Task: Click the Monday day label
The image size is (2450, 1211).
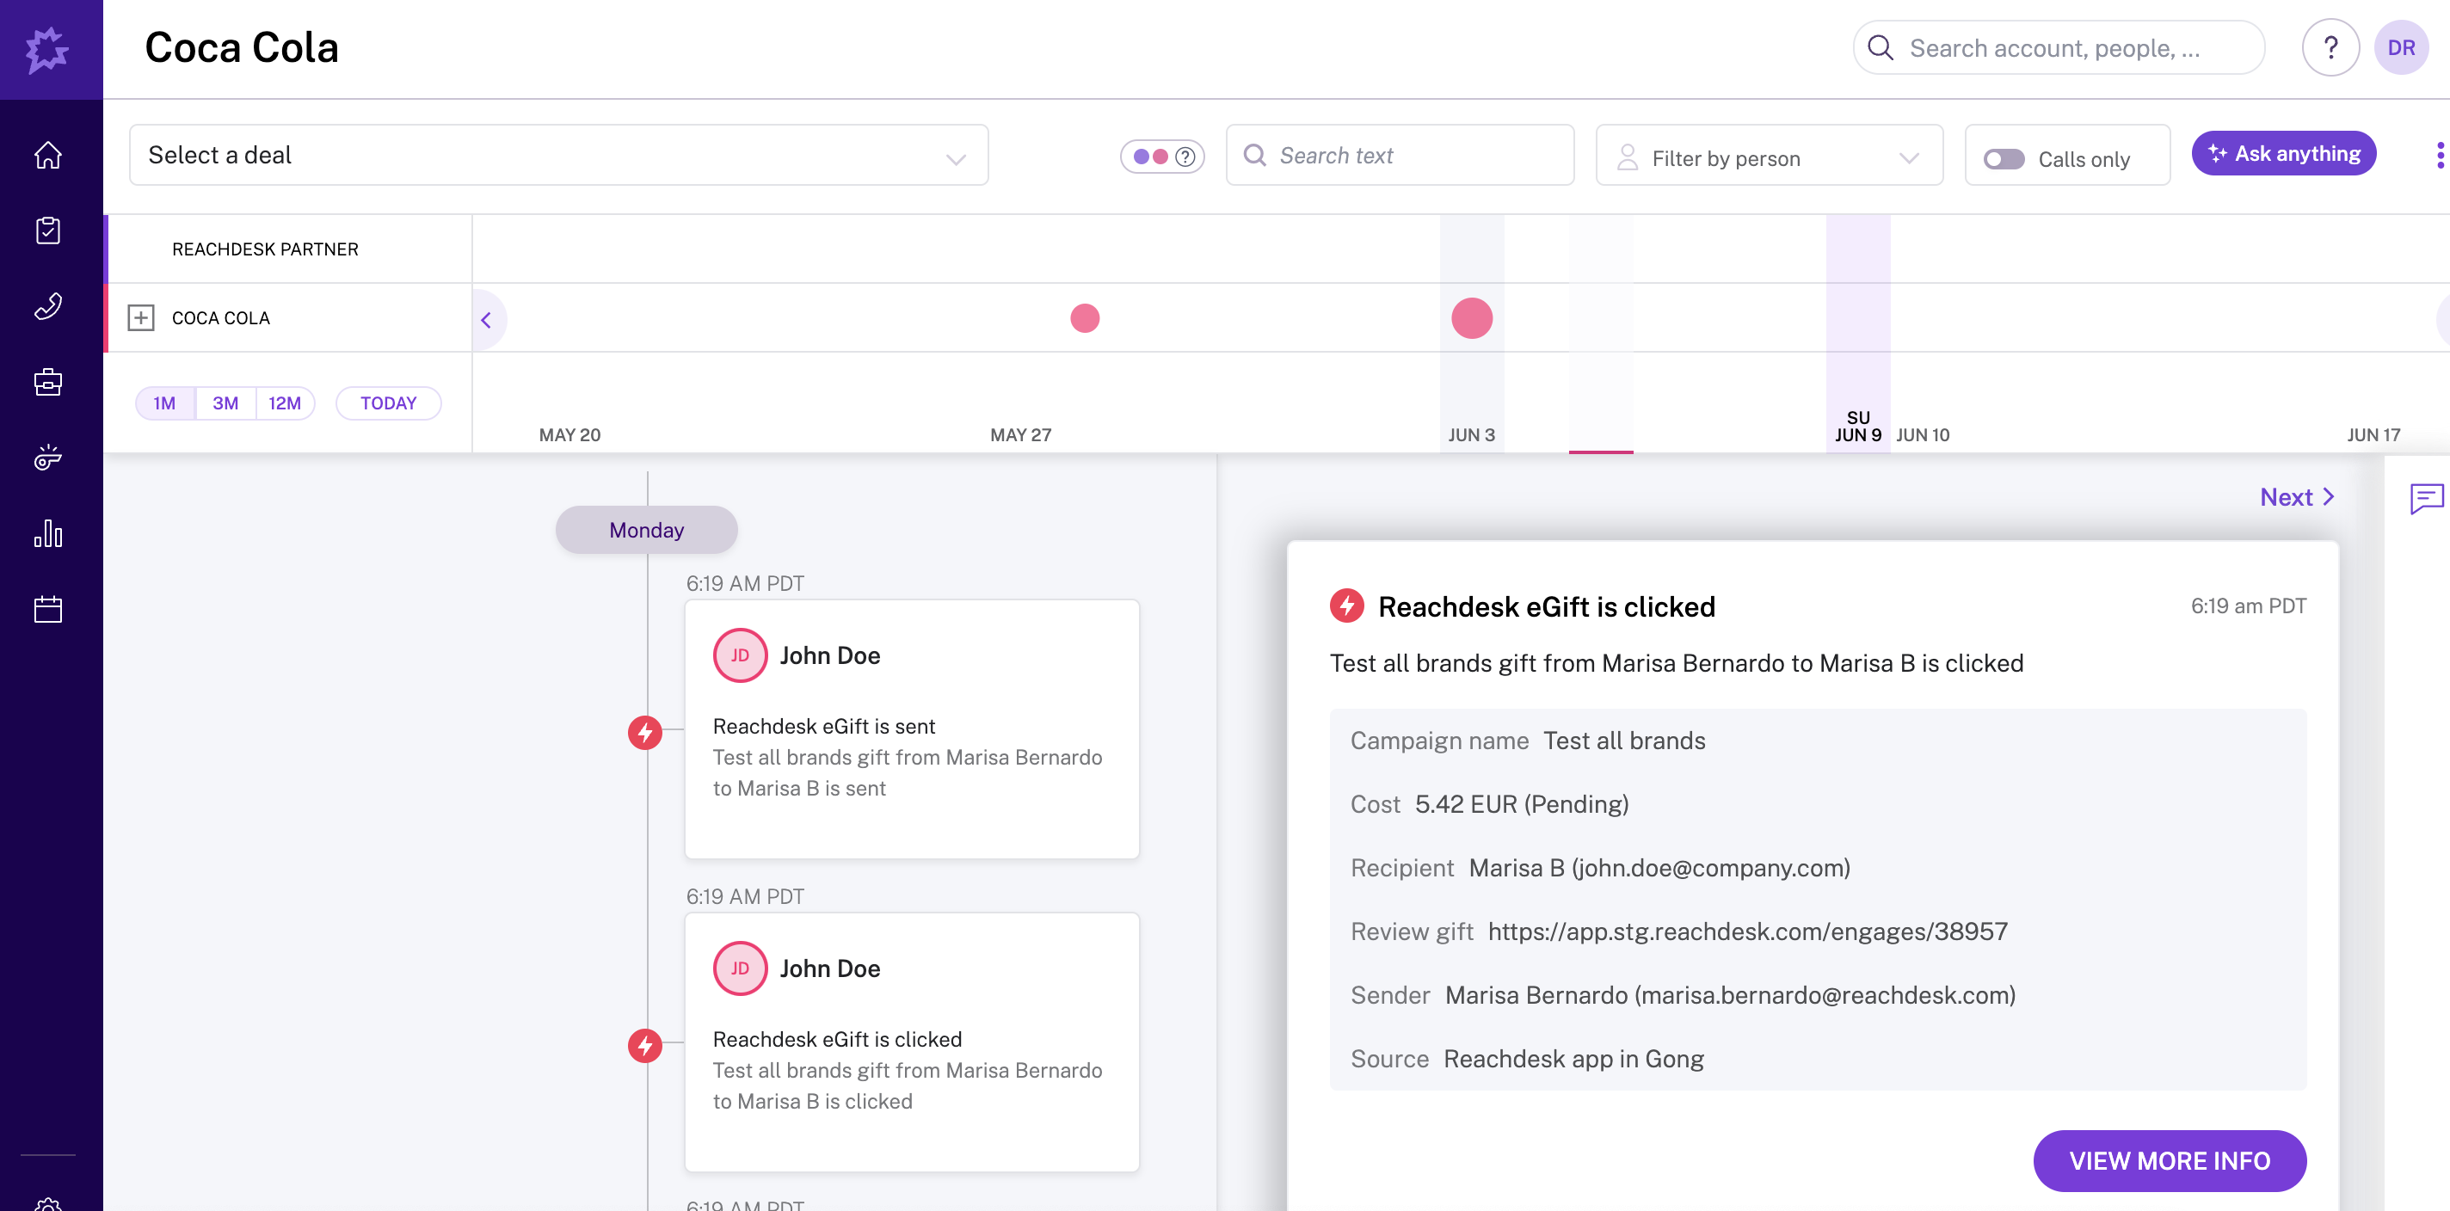Action: coord(646,530)
